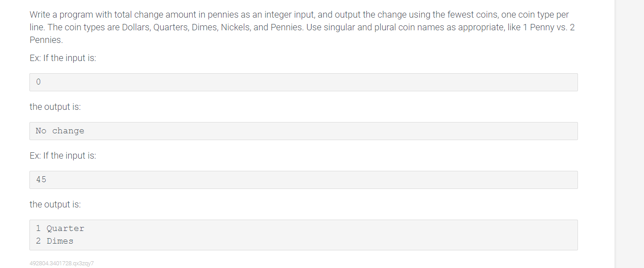Click the word 'Pennies.' ending the instructions
Image resolution: width=644 pixels, height=268 pixels.
tap(46, 40)
